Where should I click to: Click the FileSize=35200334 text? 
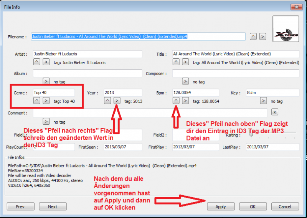coord(25,170)
